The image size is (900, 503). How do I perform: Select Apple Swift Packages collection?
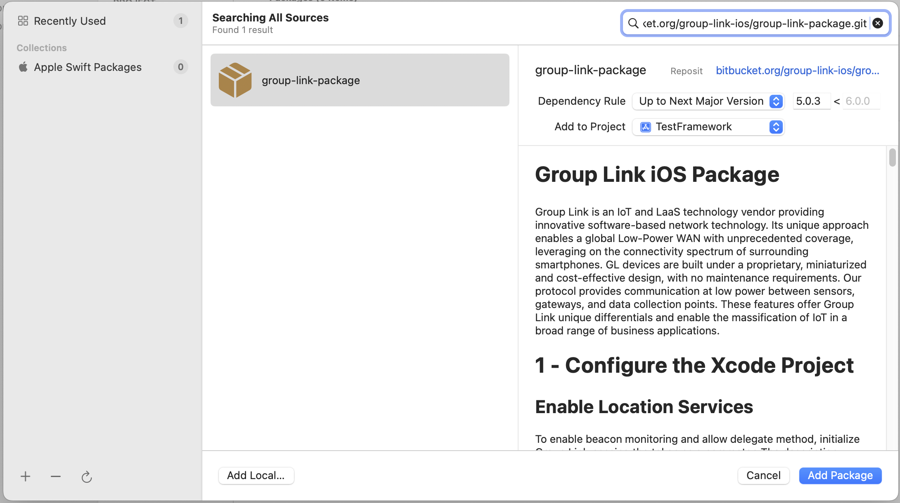coord(88,67)
